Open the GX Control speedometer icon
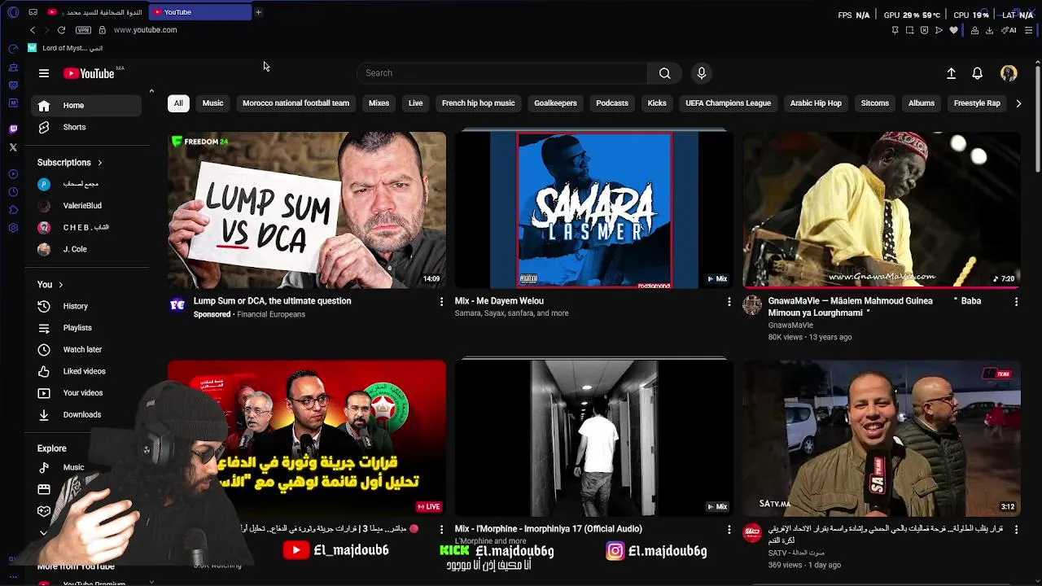This screenshot has height=586, width=1042. pos(13,49)
